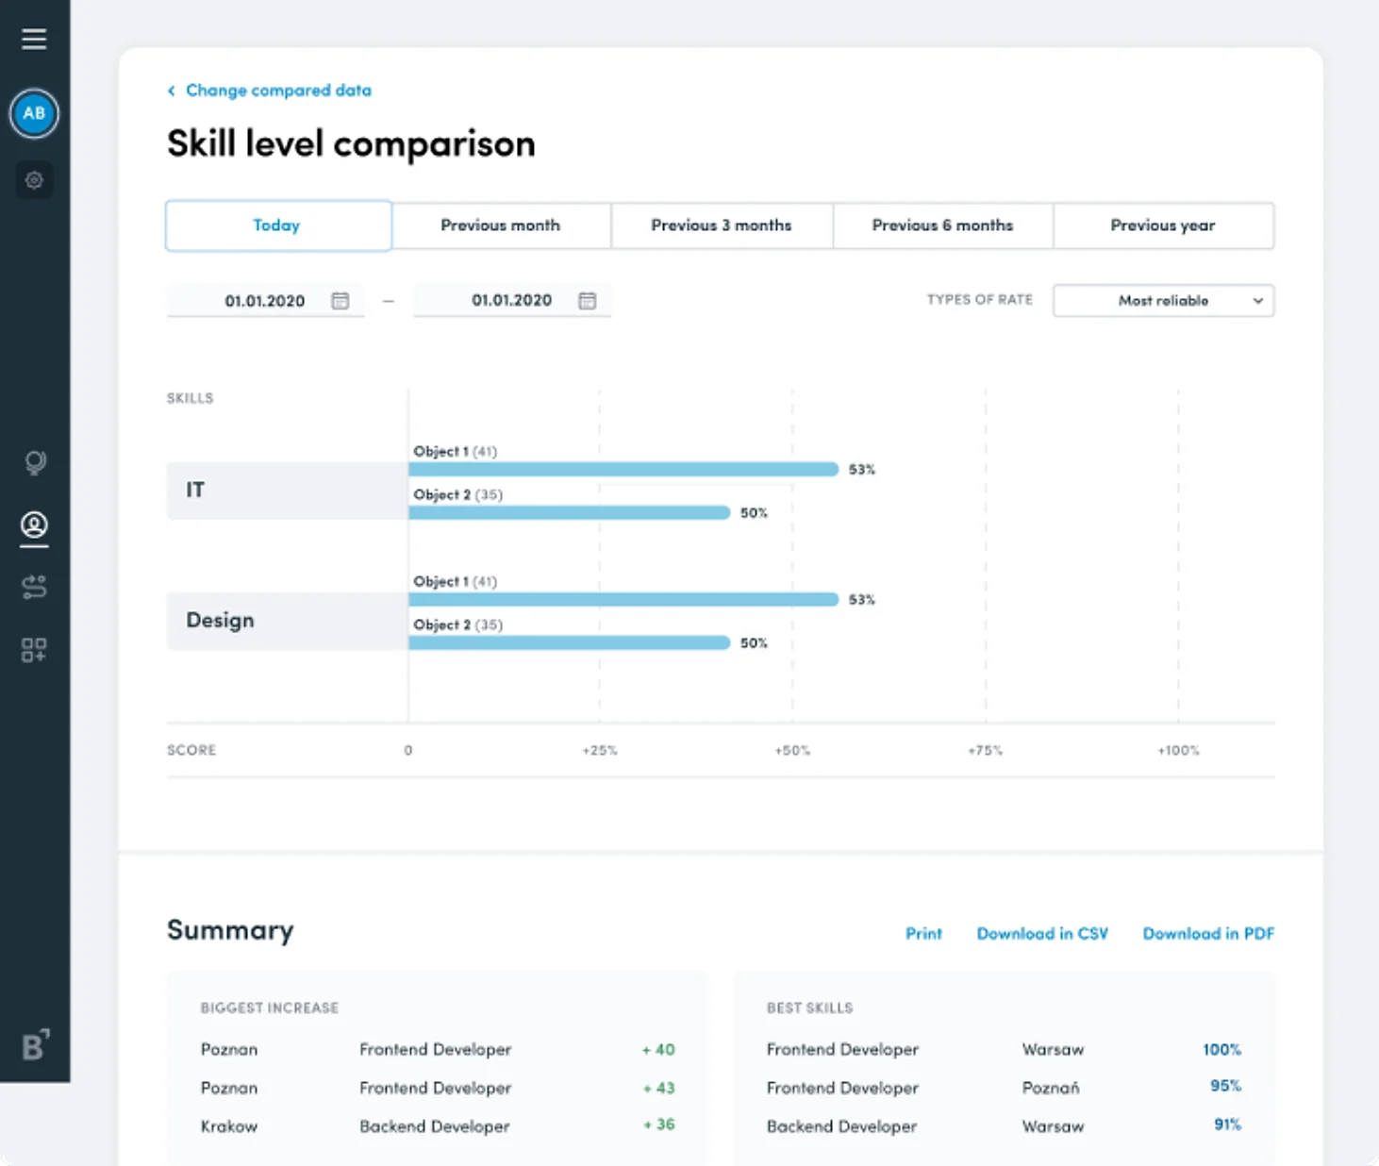Select the IT skill row label
1379x1166 pixels.
[x=287, y=491]
